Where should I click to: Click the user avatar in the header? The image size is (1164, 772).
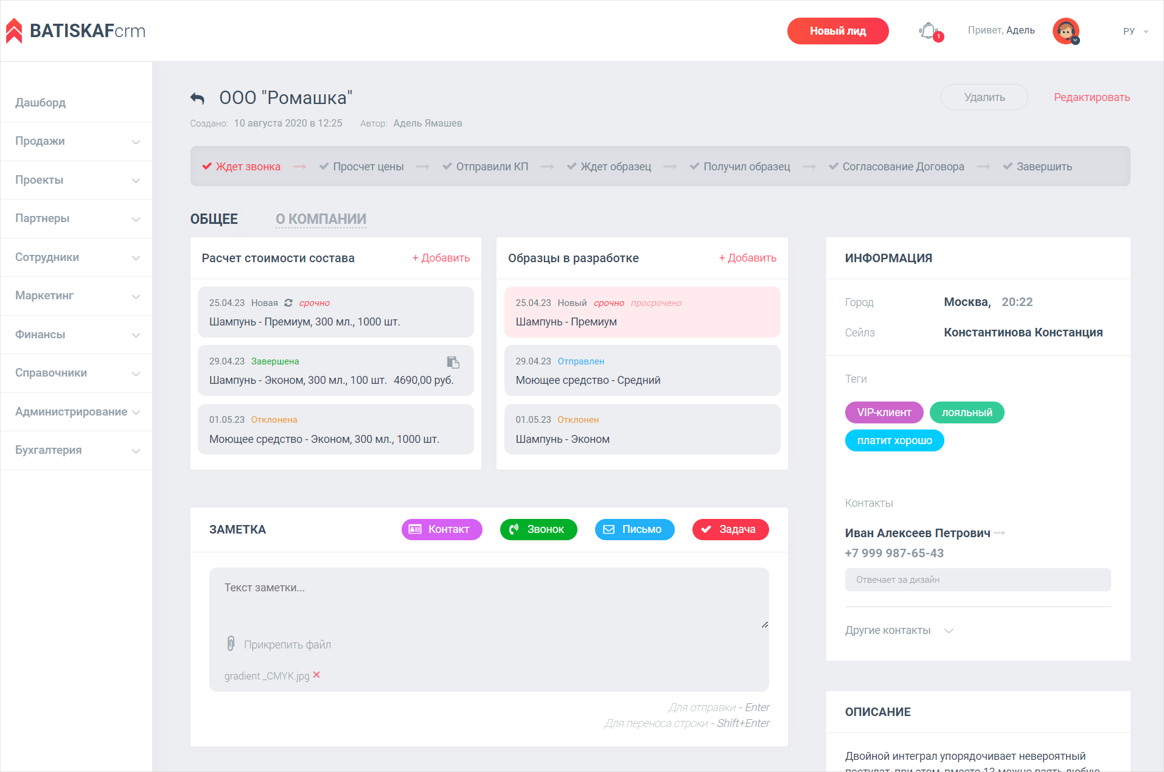(x=1065, y=31)
